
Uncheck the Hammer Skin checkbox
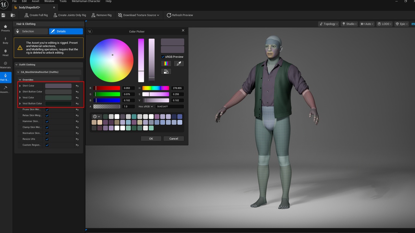(x=47, y=121)
